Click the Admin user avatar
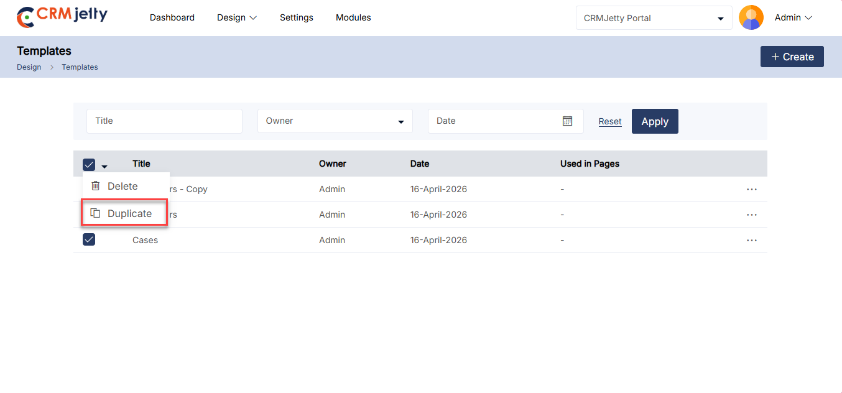The width and height of the screenshot is (842, 393). 751,17
